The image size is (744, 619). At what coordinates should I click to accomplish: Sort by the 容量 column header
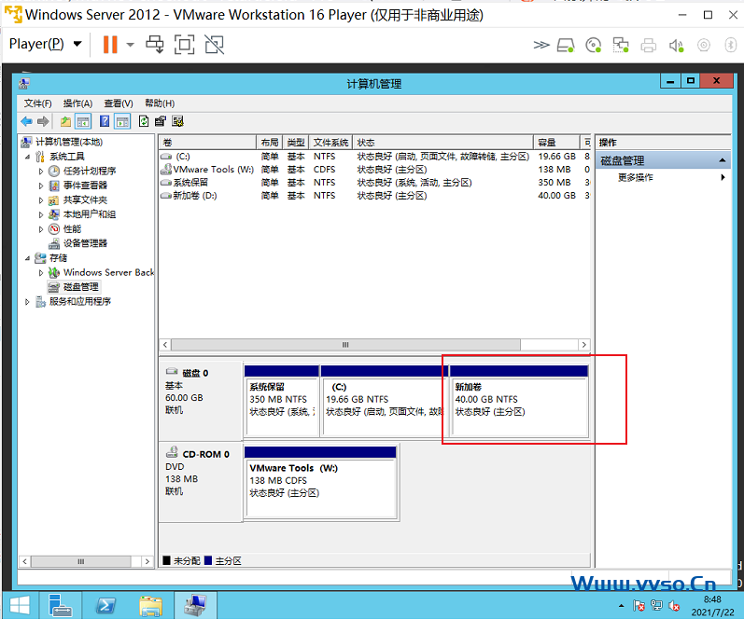point(557,143)
